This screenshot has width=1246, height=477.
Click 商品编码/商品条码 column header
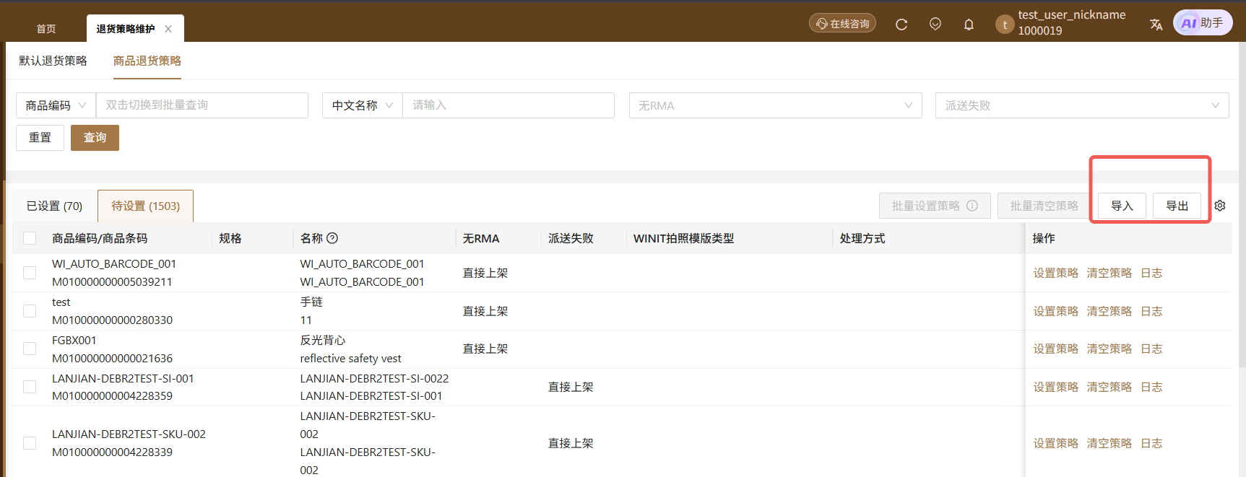tap(100, 238)
